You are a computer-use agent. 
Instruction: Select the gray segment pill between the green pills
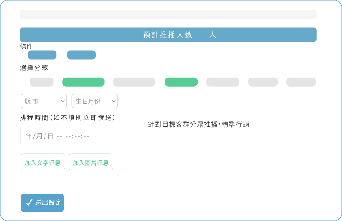coord(134,82)
